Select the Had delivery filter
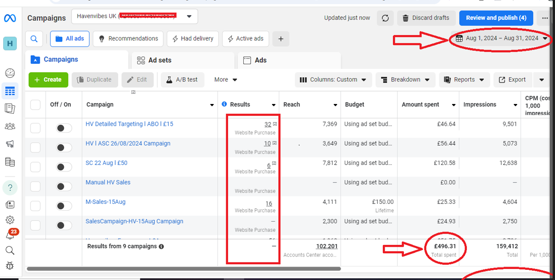555x280 pixels. 193,39
